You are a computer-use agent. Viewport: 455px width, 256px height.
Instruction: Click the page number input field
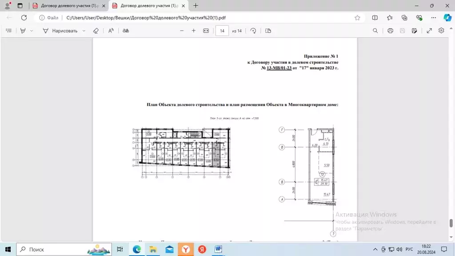click(222, 31)
